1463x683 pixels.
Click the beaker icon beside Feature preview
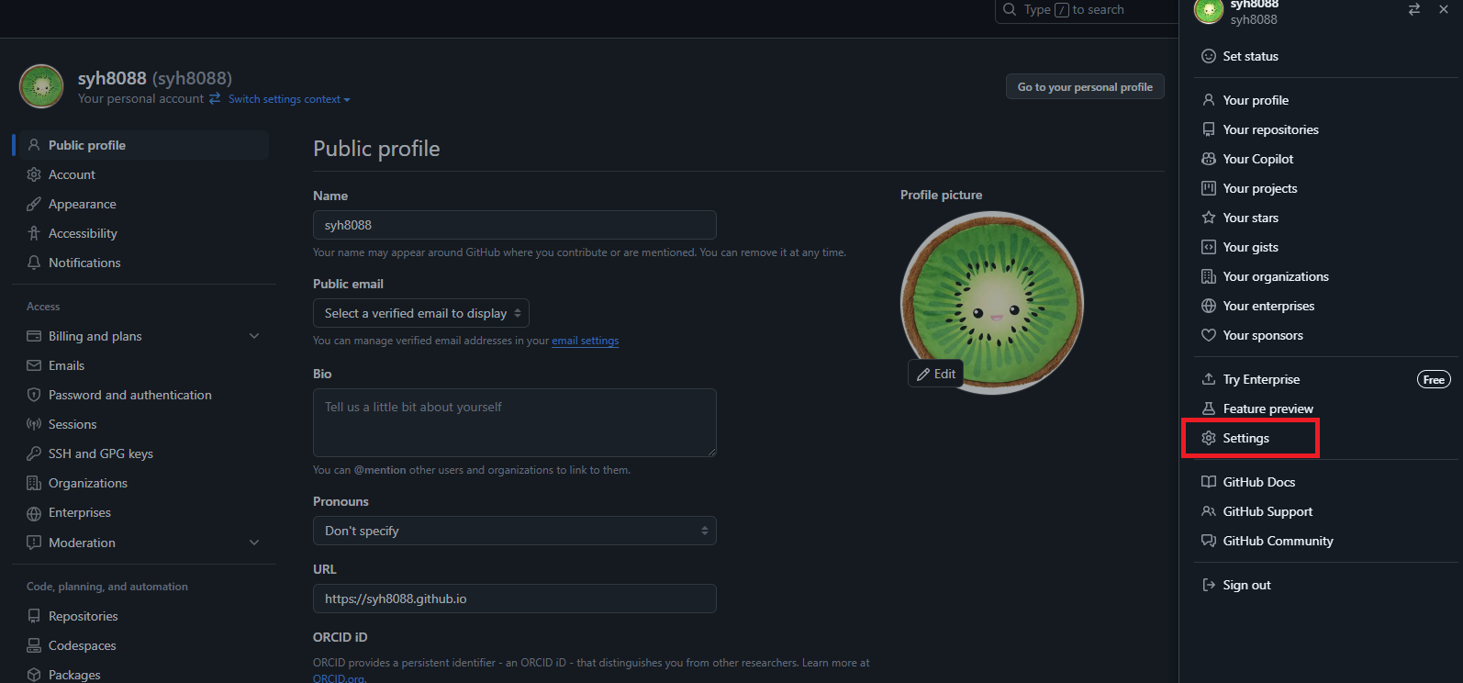(x=1209, y=409)
